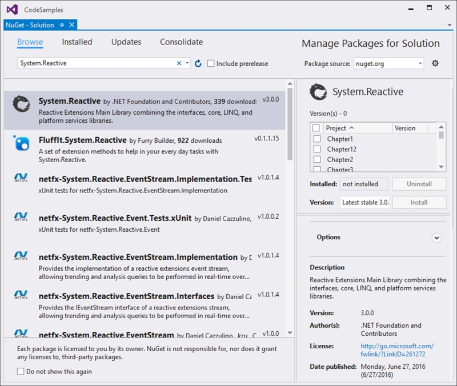Screen dimensions: 457x386
Task: Close the CodeSamples window
Action: point(447,7)
